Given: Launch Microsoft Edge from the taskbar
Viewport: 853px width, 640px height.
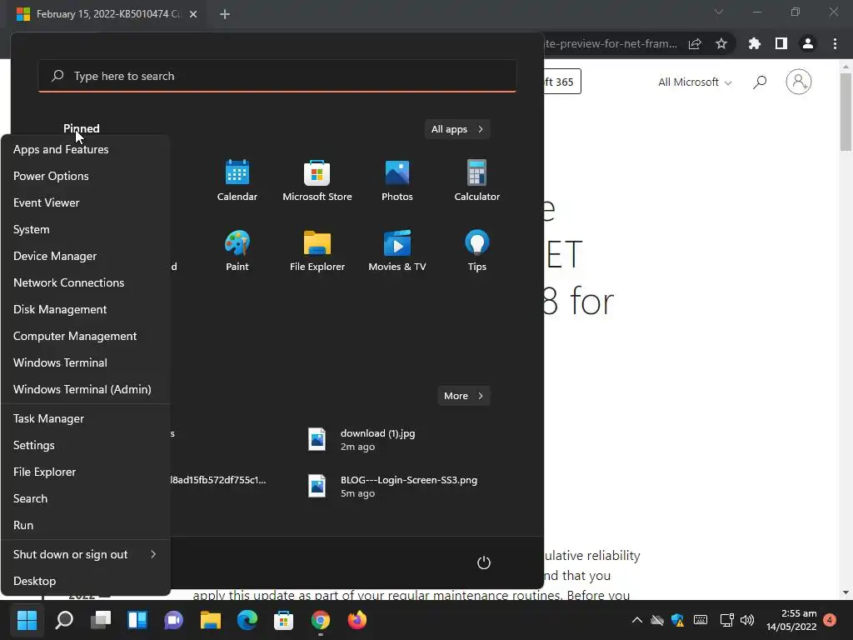Looking at the screenshot, I should coord(247,620).
